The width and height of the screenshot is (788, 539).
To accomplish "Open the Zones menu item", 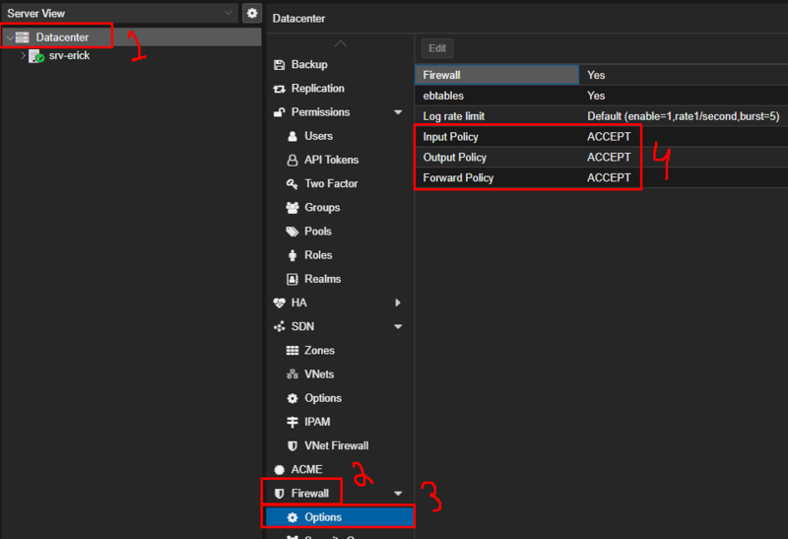I will click(340, 351).
